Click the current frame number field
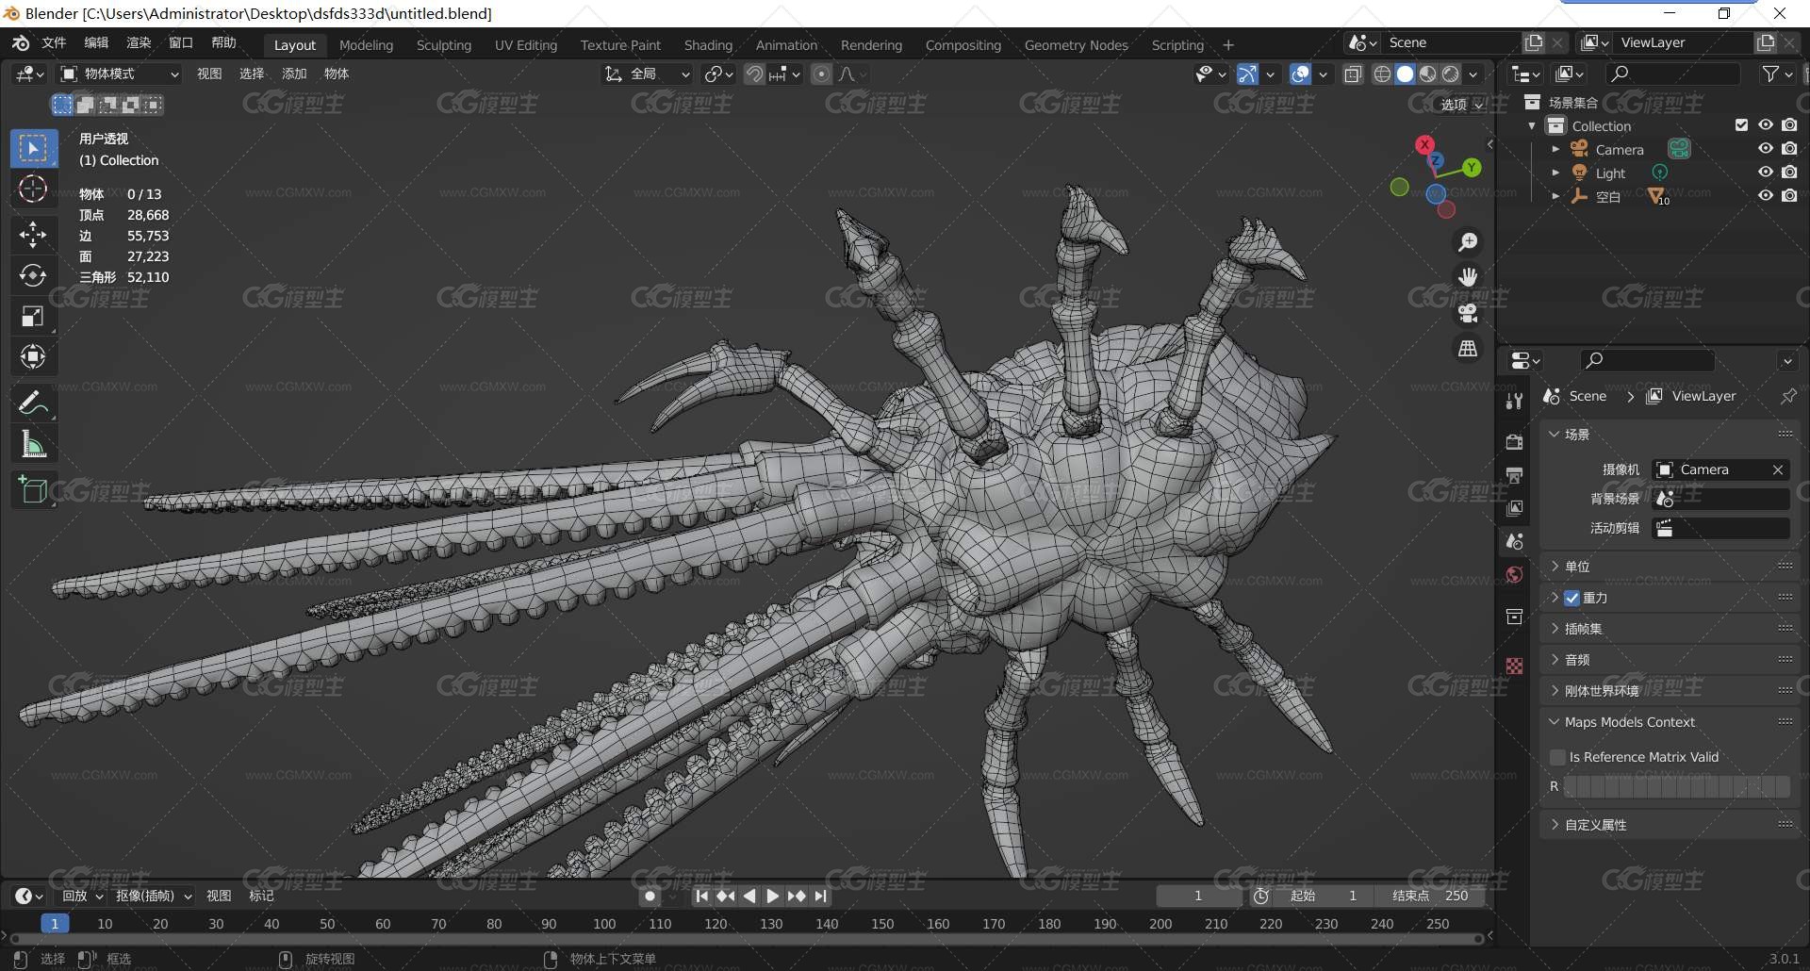 tap(1198, 896)
